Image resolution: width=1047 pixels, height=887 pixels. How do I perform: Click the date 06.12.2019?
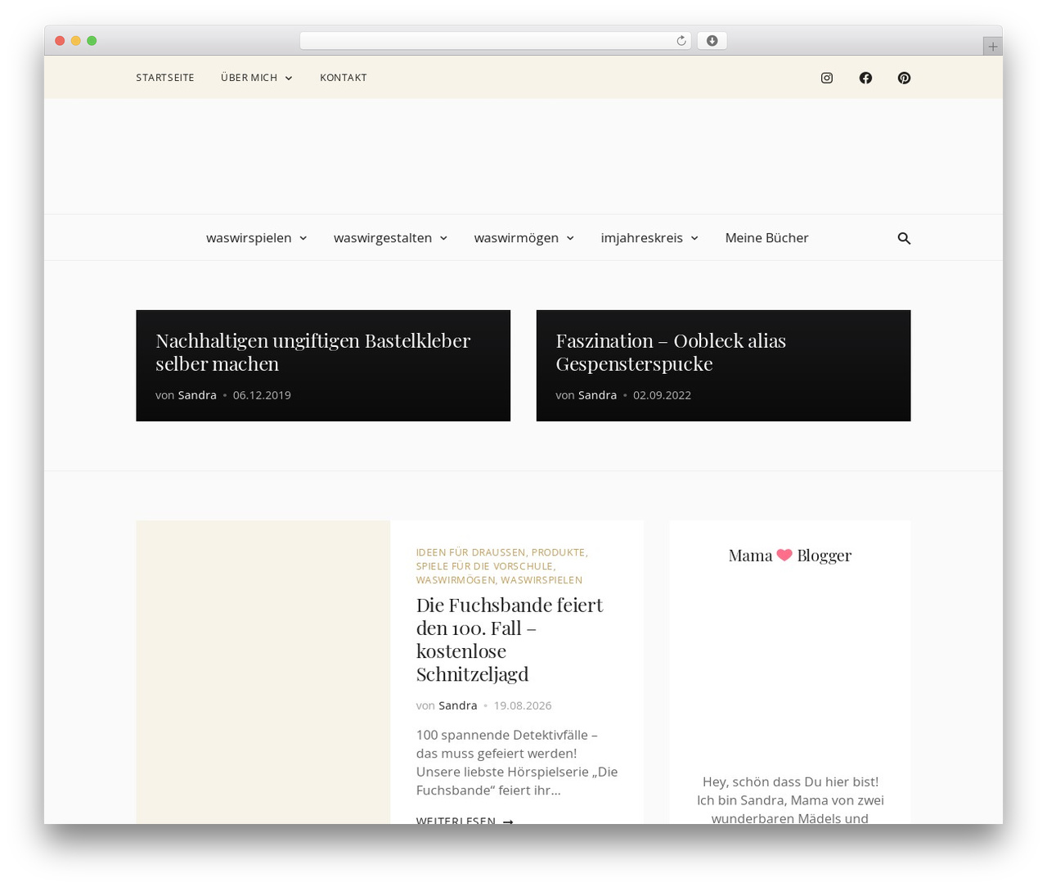pos(262,395)
